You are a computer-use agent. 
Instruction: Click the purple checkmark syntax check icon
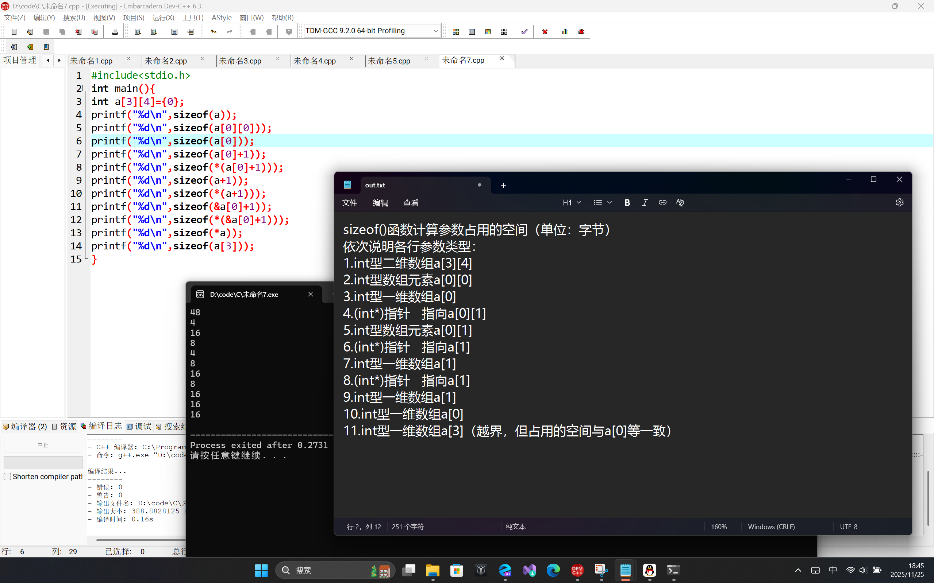(x=524, y=32)
